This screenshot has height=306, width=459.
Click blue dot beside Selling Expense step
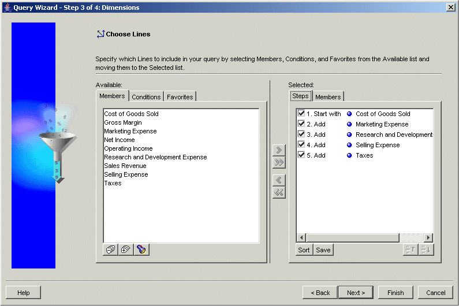[349, 145]
